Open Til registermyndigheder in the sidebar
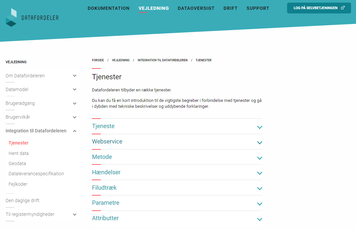This screenshot has width=356, height=229. pyautogui.click(x=30, y=214)
